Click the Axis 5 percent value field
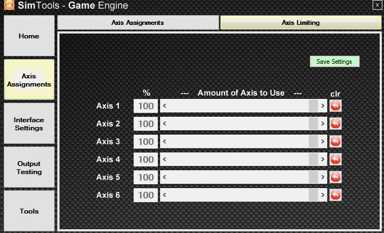This screenshot has height=233, width=384. (x=145, y=177)
